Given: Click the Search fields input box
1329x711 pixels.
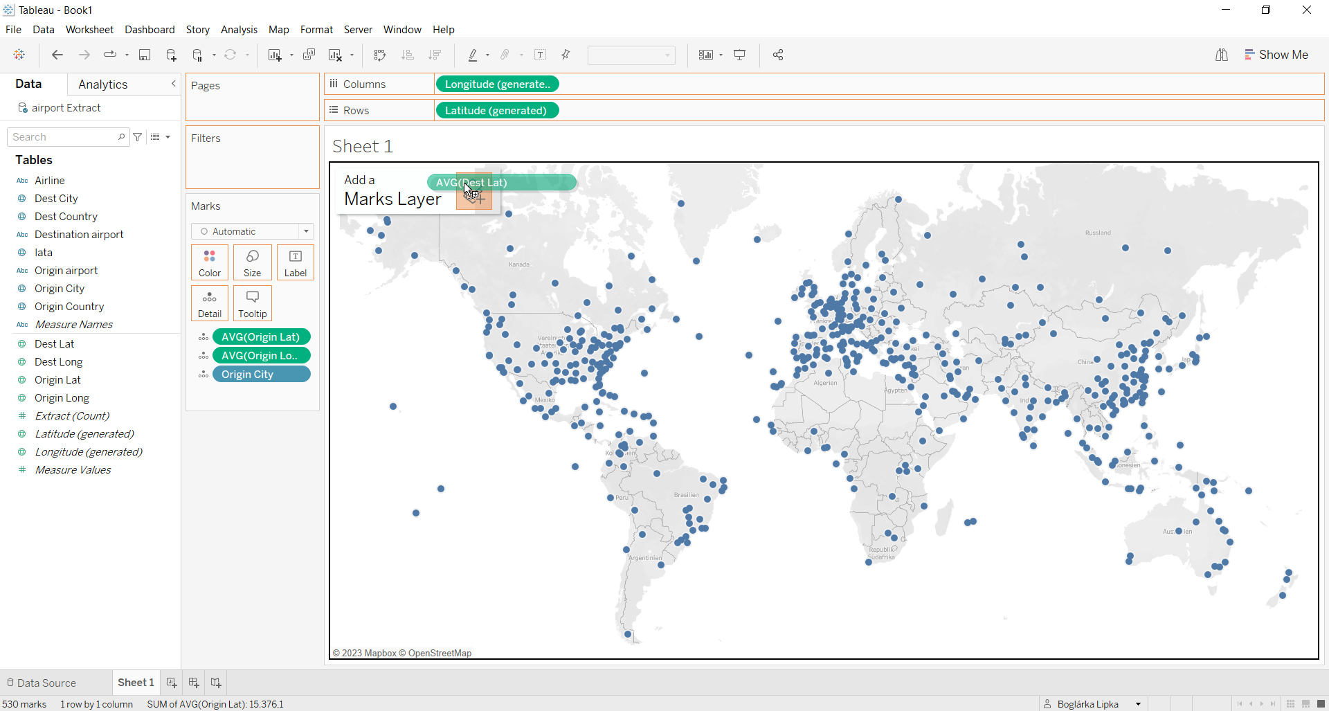Looking at the screenshot, I should click(x=64, y=137).
